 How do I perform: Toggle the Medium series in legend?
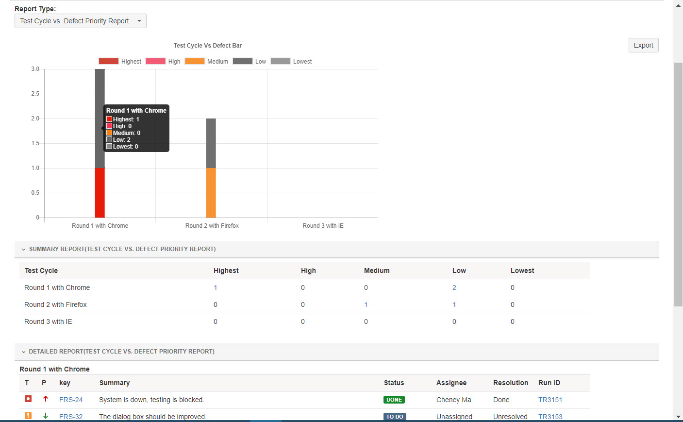coord(195,61)
